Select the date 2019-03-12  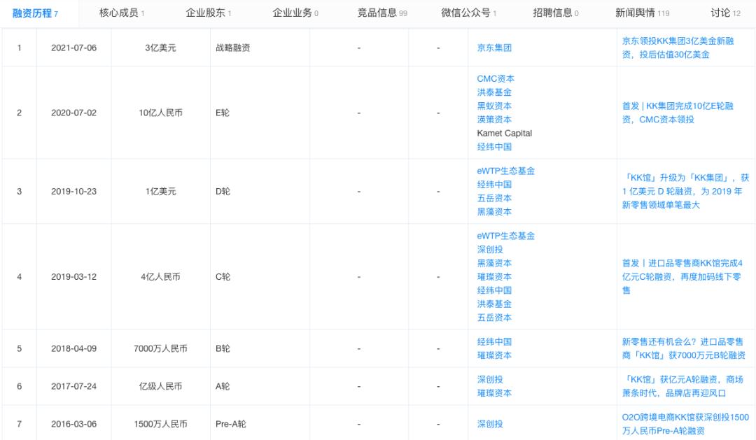click(x=73, y=276)
